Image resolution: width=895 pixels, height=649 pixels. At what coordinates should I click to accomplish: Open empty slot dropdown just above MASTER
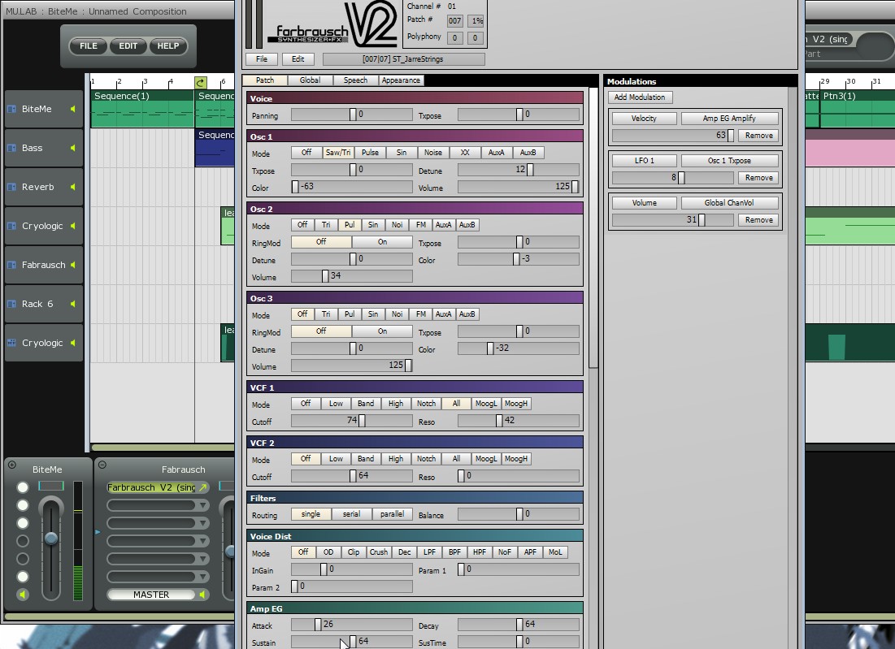(x=202, y=578)
